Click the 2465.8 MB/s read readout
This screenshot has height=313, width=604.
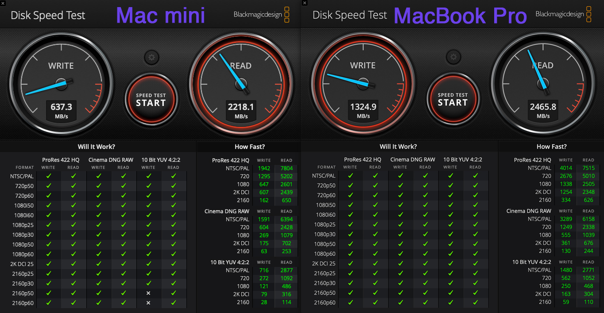pos(543,110)
